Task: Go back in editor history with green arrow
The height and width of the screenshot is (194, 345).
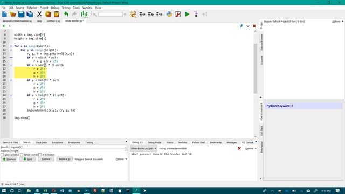Action: 4,26
